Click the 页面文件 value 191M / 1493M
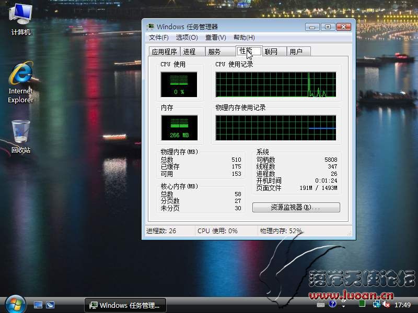This screenshot has height=313, width=418. [x=318, y=188]
